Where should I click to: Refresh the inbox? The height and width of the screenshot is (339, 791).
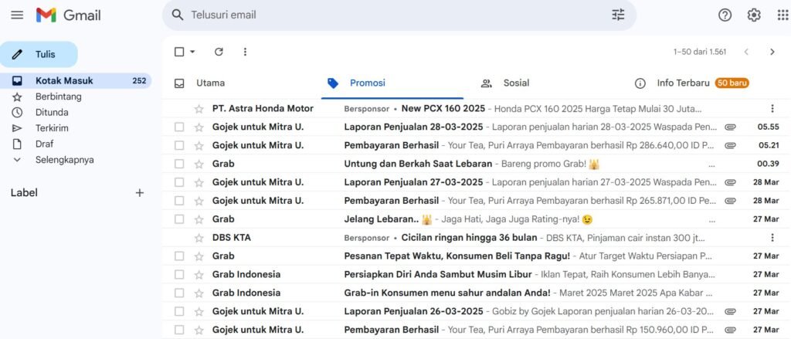point(219,52)
